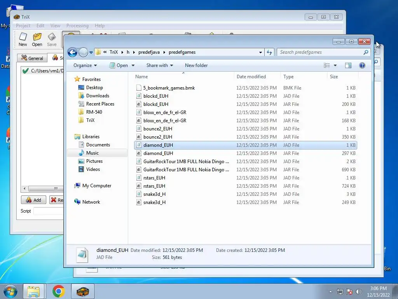Image resolution: width=398 pixels, height=299 pixels.
Task: Click the search magnifier icon
Action: tap(366, 52)
